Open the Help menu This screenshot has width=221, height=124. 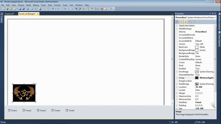(x=87, y=5)
